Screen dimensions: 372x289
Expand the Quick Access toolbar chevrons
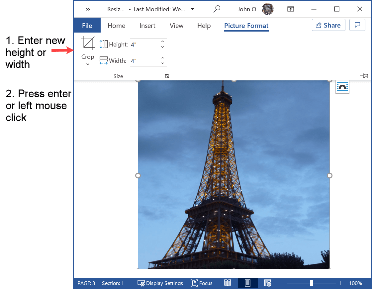88,9
